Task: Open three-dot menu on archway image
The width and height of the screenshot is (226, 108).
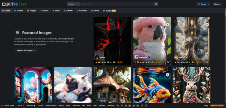Action: 49,70
